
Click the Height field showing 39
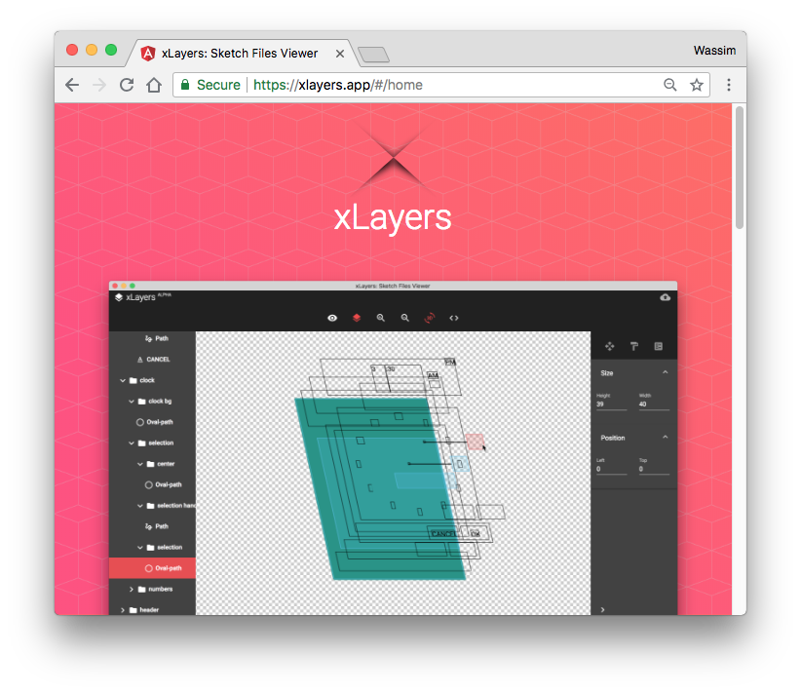coord(612,404)
